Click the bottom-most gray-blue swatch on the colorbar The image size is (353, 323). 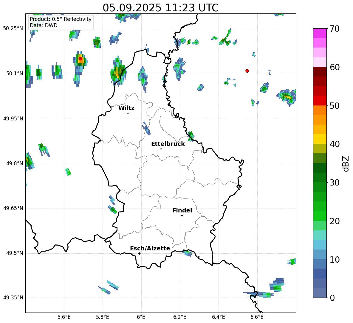[320, 293]
